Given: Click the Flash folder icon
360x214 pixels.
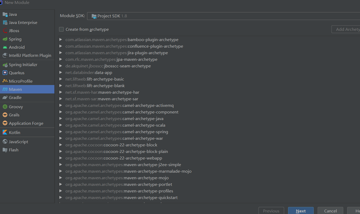Looking at the screenshot, I should click(x=5, y=150).
